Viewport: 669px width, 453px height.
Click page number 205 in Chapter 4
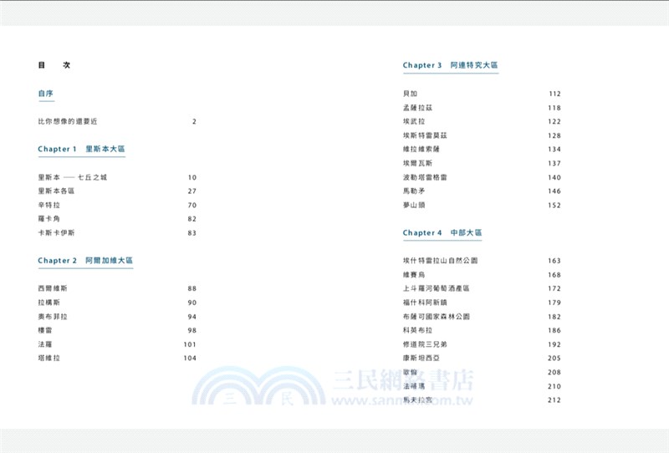pyautogui.click(x=554, y=358)
